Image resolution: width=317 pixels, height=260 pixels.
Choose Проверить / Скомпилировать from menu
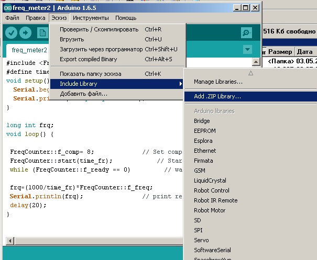pos(118,29)
